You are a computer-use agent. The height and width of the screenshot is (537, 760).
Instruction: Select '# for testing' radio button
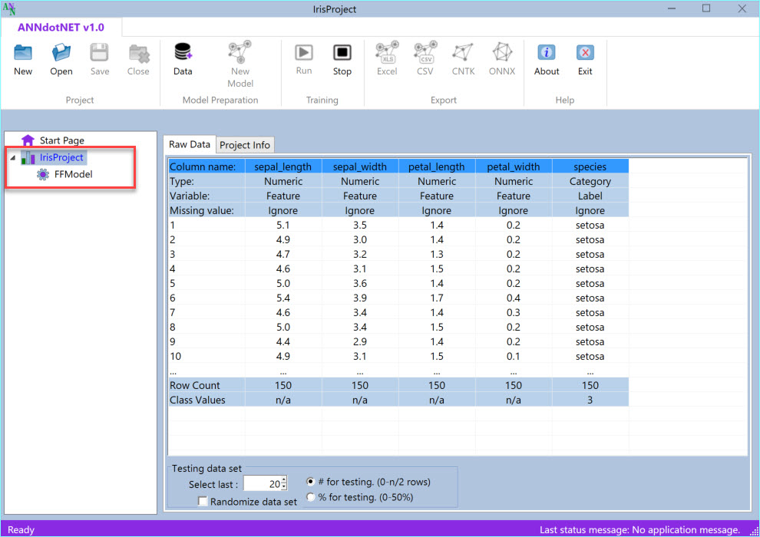click(311, 482)
